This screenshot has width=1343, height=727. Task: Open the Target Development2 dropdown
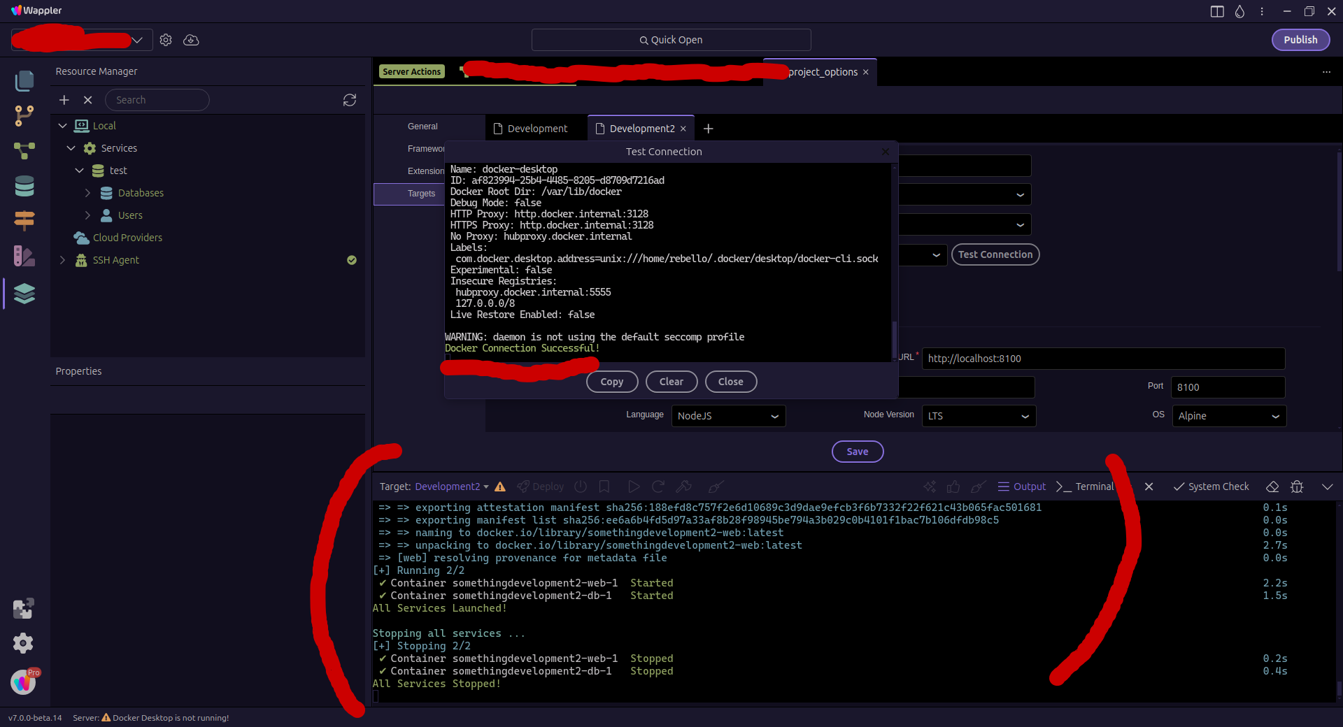452,487
